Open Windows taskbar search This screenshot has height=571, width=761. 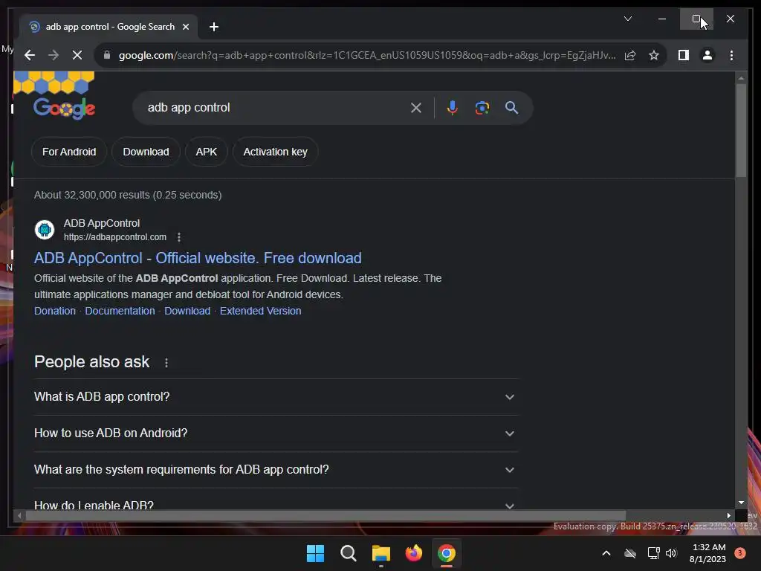click(x=348, y=553)
